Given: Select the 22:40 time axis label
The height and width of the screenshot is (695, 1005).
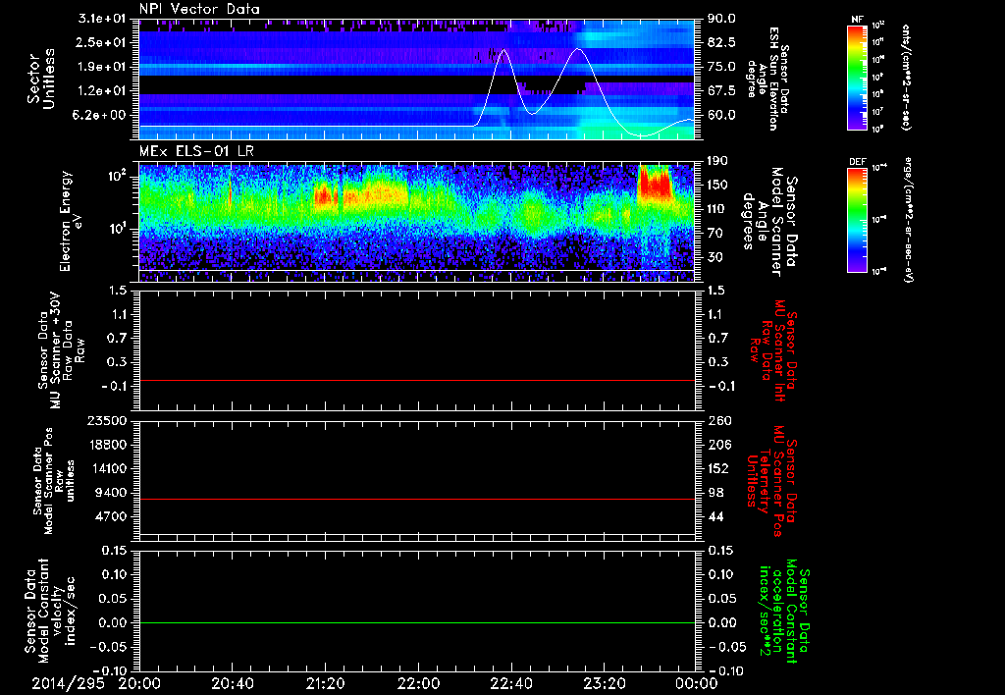Looking at the screenshot, I should [x=512, y=682].
